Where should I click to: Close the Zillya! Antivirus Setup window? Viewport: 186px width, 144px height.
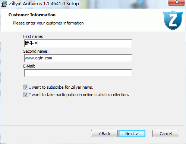[176, 2]
